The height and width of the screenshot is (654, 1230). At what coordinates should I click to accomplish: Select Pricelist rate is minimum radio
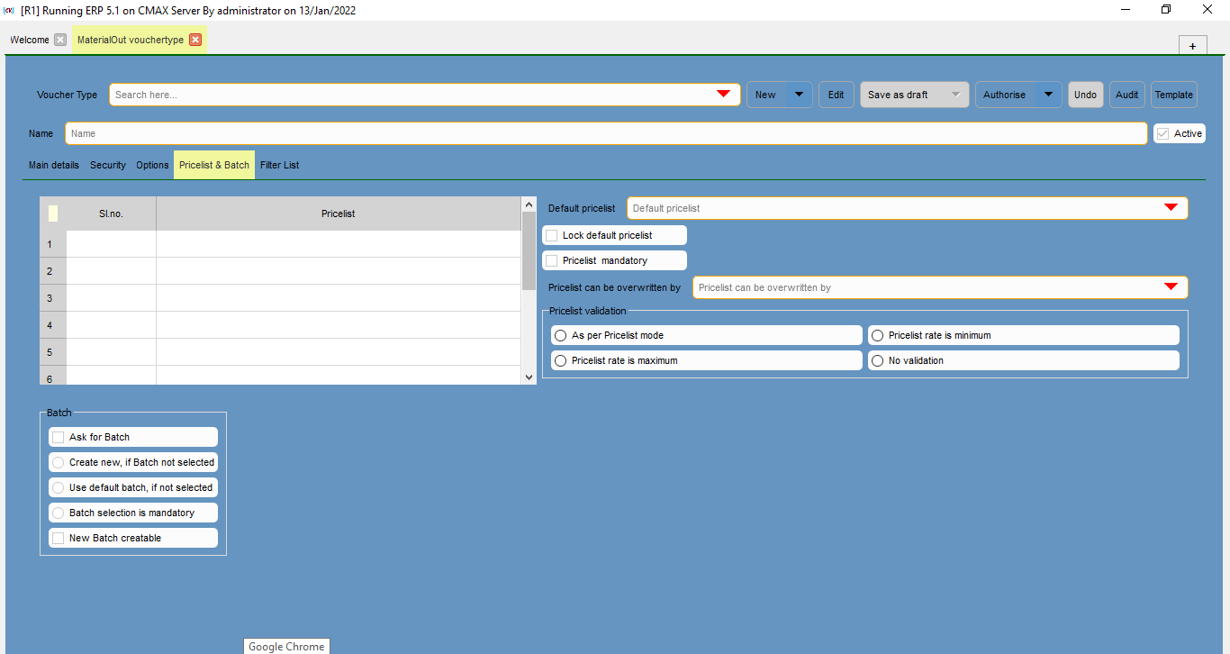tap(877, 335)
